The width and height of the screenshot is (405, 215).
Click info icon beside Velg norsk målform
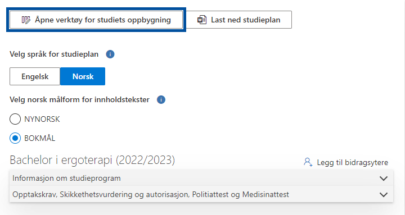click(161, 99)
